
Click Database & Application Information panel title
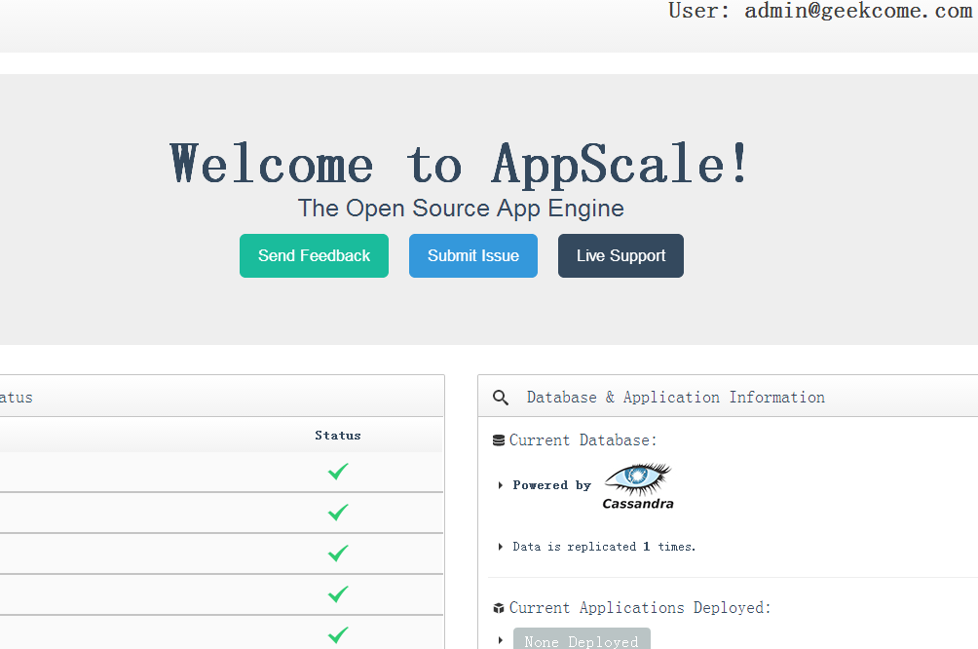675,398
